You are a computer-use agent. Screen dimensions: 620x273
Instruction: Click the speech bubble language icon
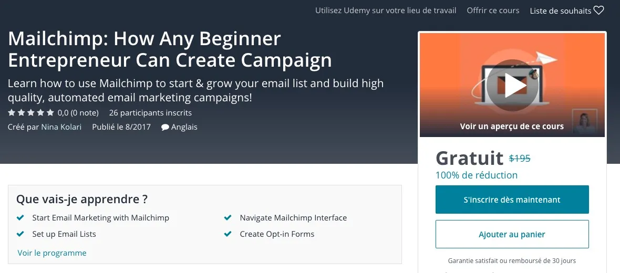point(166,127)
